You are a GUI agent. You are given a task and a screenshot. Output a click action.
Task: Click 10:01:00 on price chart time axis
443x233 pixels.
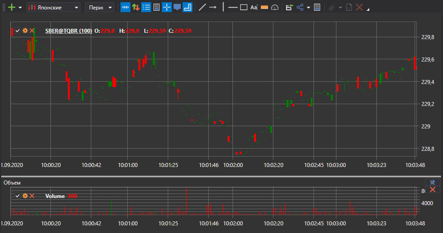click(128, 165)
